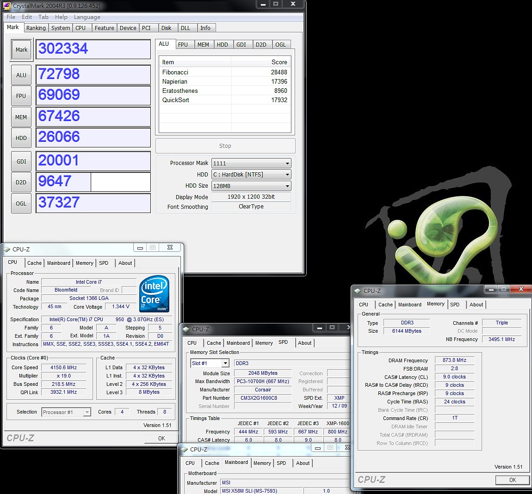Image resolution: width=532 pixels, height=494 pixels.
Task: Click the Core Speed value 4150.6 MHz
Action: click(x=63, y=368)
